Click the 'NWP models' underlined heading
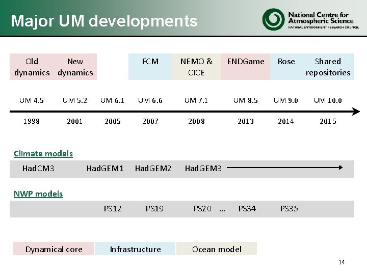Viewport: 367px width, 275px height. tap(38, 194)
